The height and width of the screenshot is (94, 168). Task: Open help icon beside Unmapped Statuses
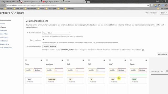(x=167, y=71)
